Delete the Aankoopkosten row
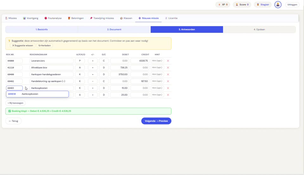304x175 pixels. (x=168, y=88)
